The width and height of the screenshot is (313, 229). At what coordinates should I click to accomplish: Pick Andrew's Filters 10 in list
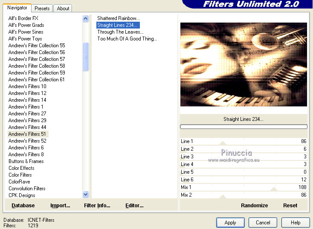tap(27, 86)
